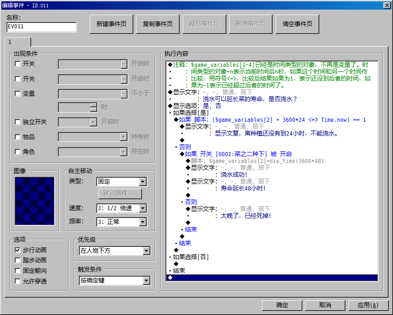Select event page tab 1
Image resolution: width=393 pixels, height=315 pixels.
click(17, 42)
